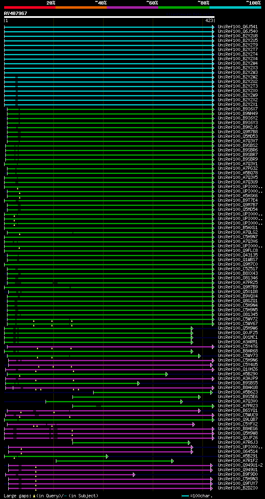Click the red 20% identity legend segment
This screenshot has width=265, height=499.
click(30, 7)
